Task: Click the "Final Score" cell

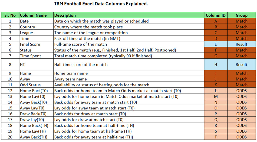Action: click(x=30, y=44)
